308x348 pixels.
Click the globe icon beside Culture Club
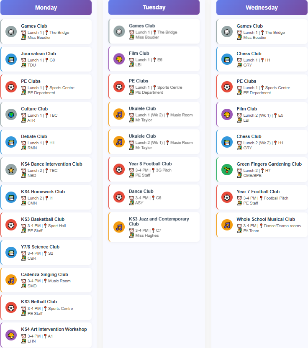coord(11,114)
